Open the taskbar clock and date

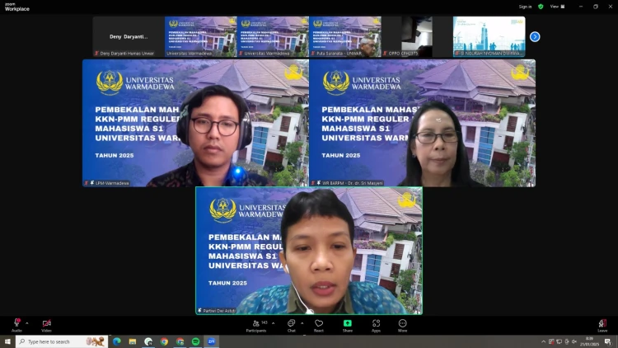click(x=589, y=341)
